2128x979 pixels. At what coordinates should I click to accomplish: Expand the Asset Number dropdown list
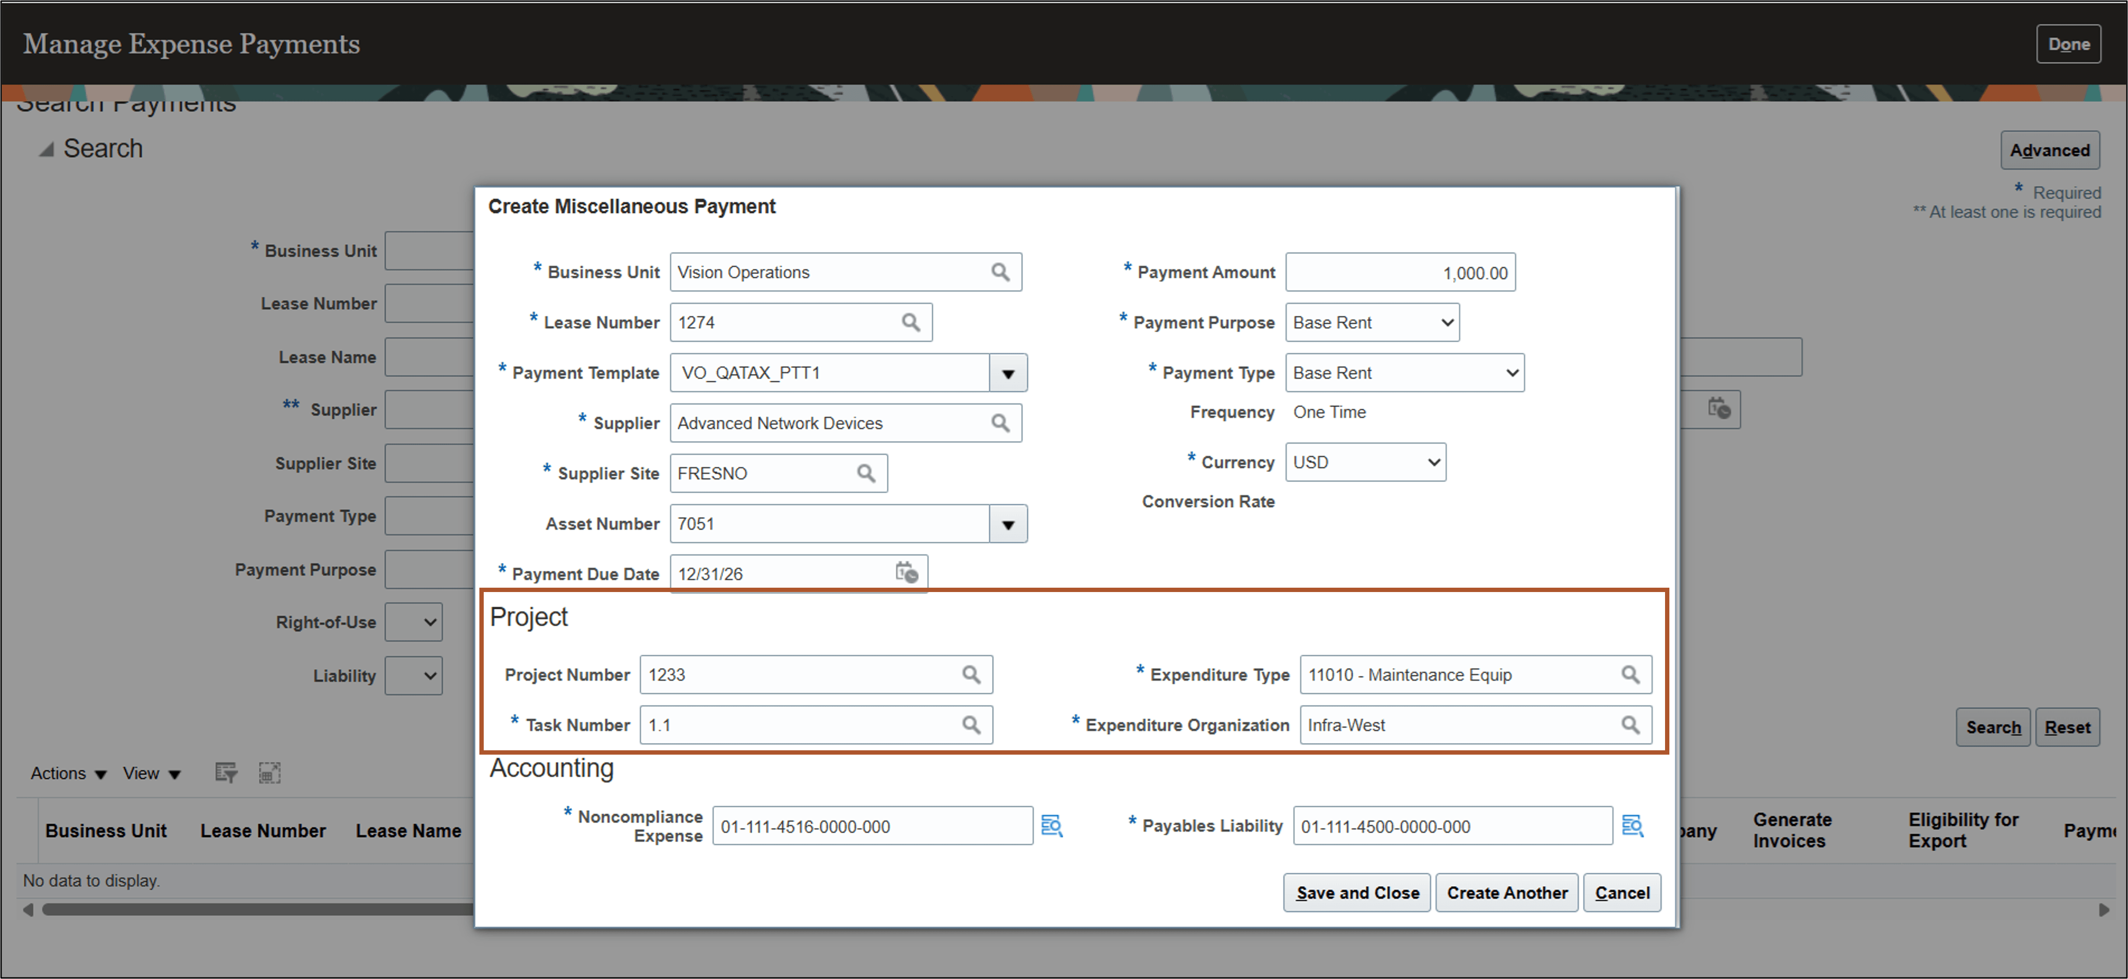click(1008, 524)
